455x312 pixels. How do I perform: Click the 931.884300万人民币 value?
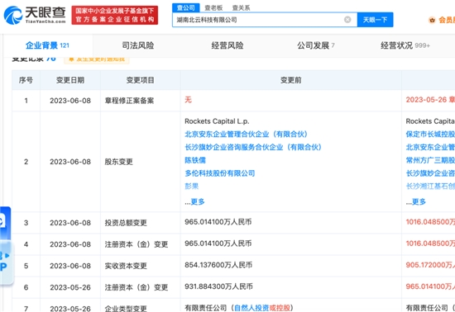[x=218, y=286]
